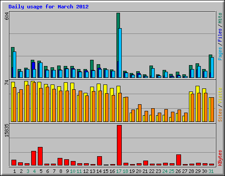Select day 15 on the x-axis

point(105,171)
